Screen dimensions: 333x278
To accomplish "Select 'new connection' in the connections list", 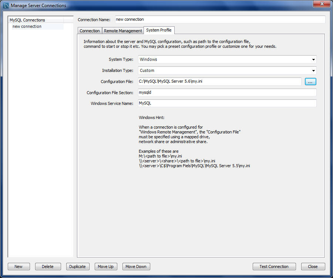I will [x=27, y=27].
